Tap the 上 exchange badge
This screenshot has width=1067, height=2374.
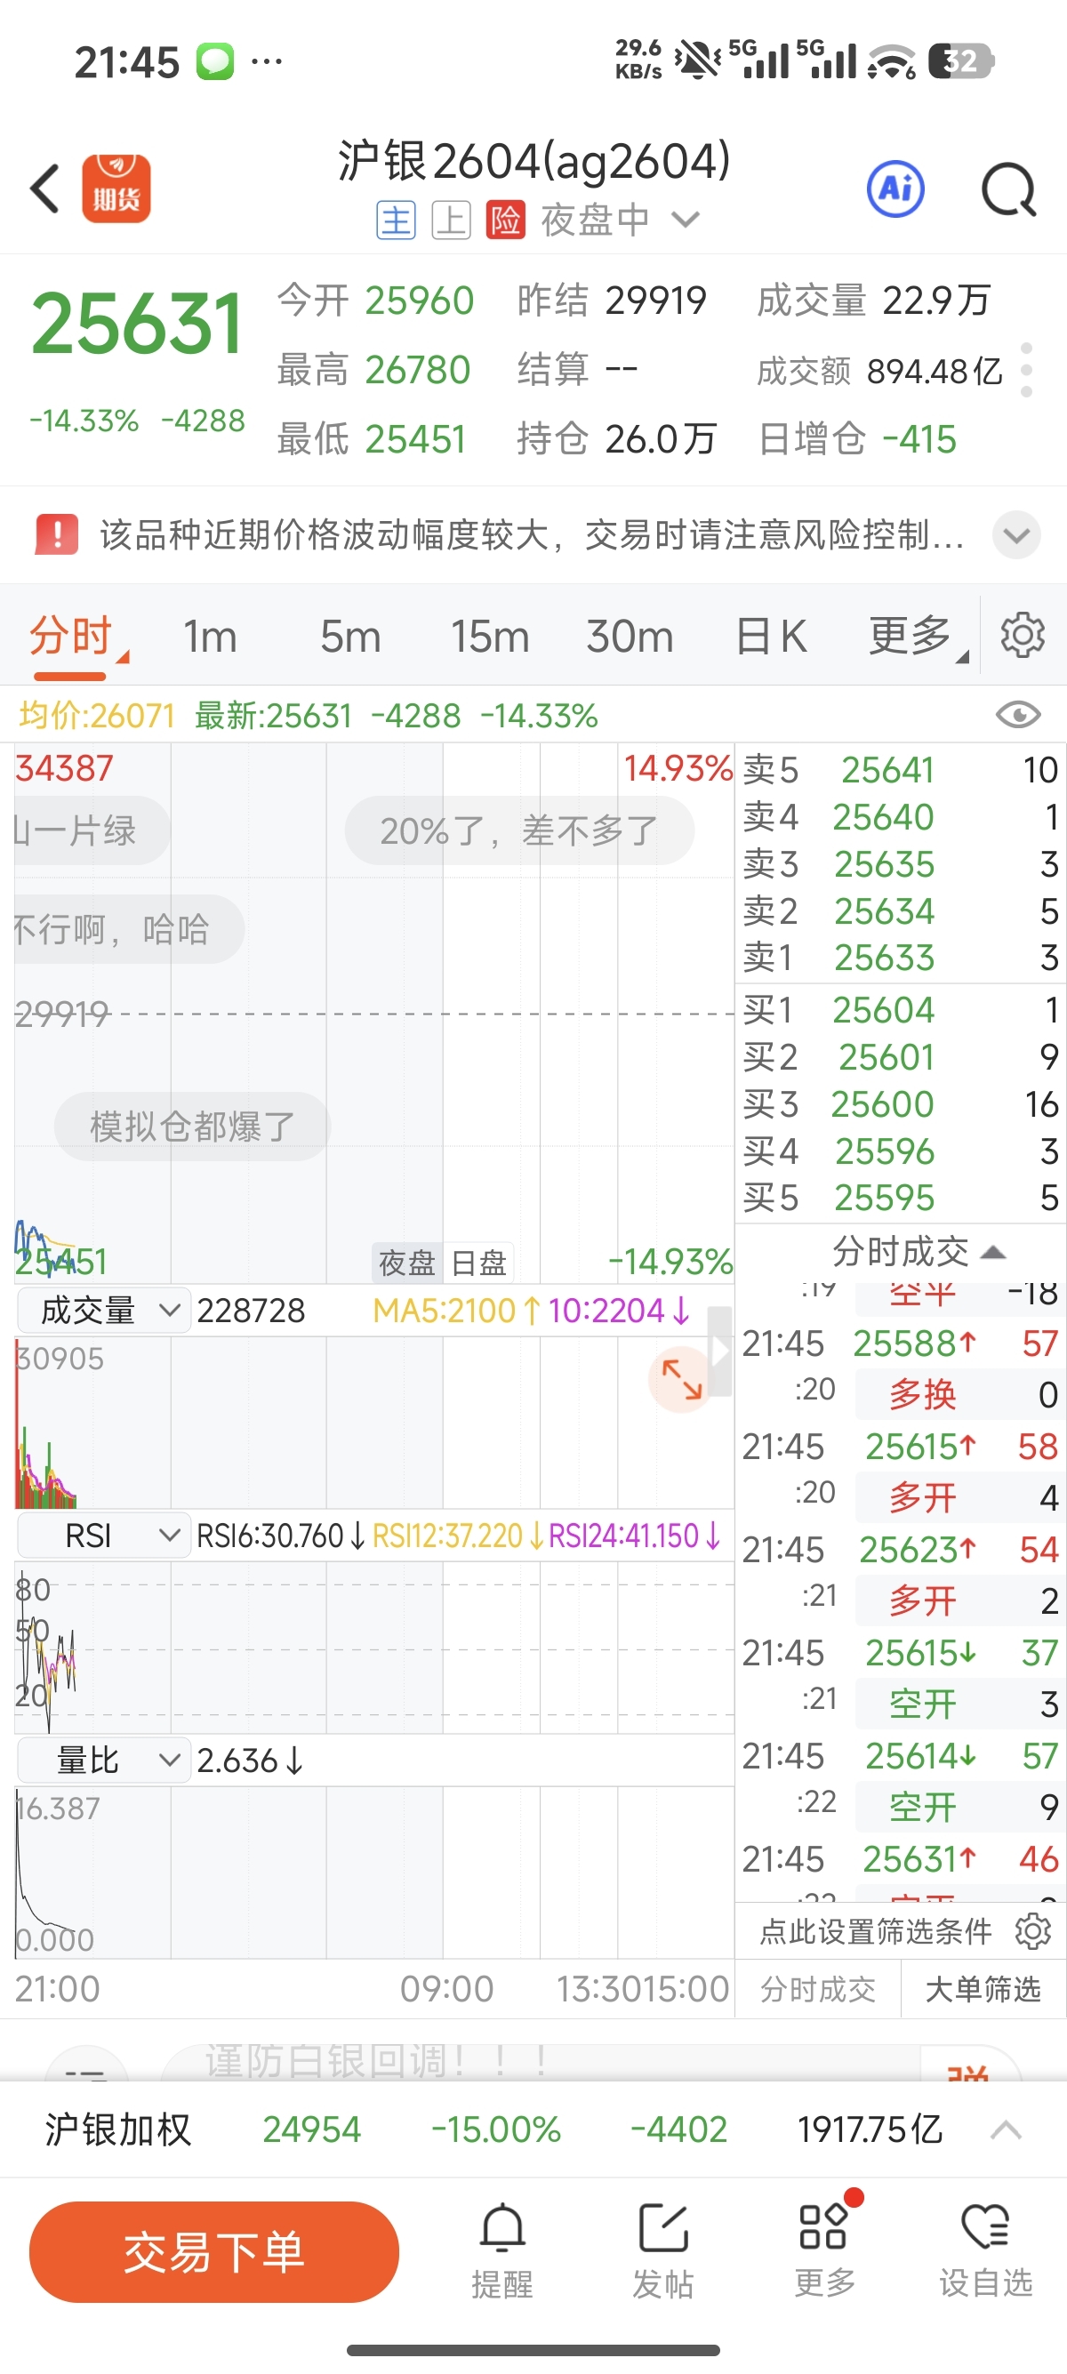[452, 221]
